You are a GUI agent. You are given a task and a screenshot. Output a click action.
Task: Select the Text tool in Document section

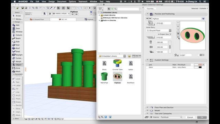[17, 82]
